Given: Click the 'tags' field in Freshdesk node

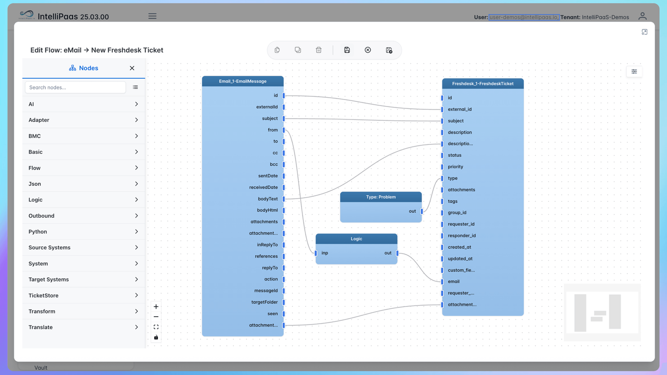Looking at the screenshot, I should 453,201.
